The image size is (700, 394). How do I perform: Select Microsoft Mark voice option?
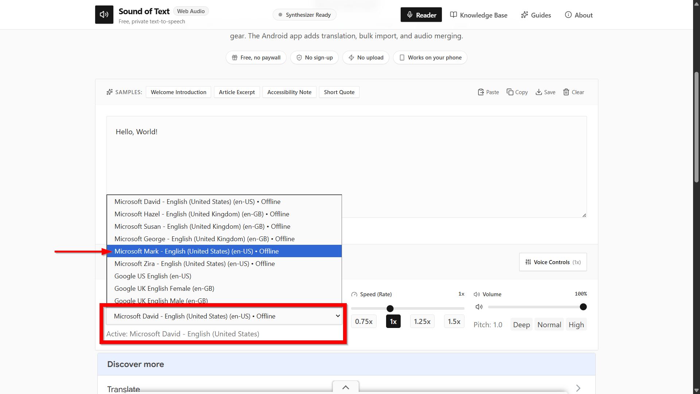(x=224, y=251)
